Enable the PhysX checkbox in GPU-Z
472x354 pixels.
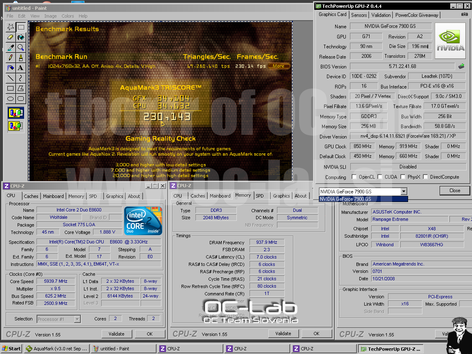[403, 177]
